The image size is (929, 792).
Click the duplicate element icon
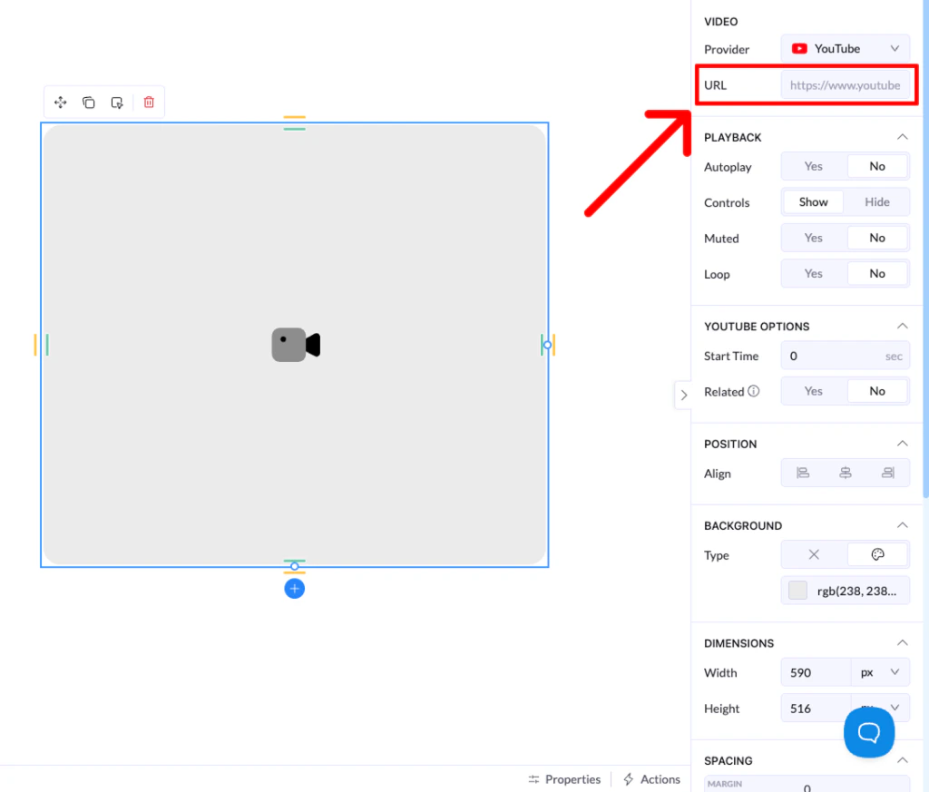pyautogui.click(x=88, y=103)
